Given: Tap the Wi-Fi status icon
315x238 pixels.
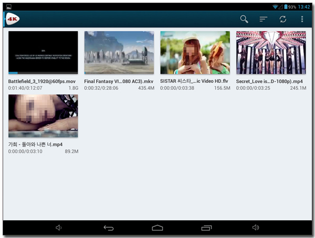Looking at the screenshot, I should pos(275,7).
